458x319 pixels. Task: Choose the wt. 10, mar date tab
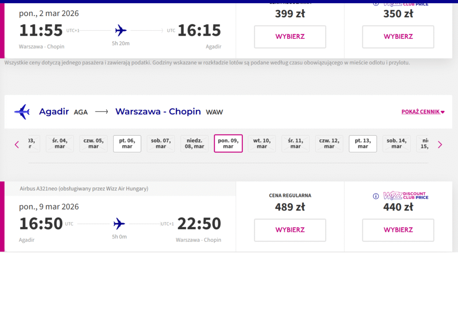pyautogui.click(x=262, y=144)
